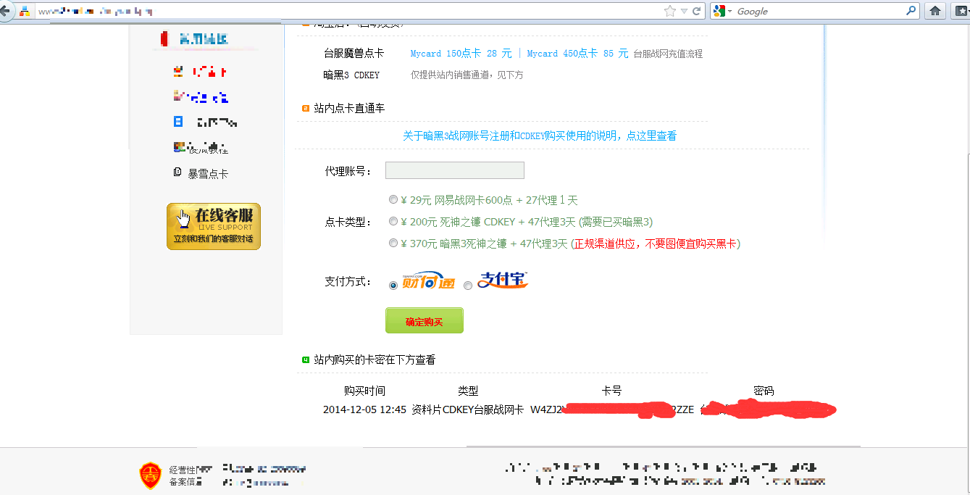
Task: Click the site identity icon in address bar
Action: pyautogui.click(x=25, y=12)
